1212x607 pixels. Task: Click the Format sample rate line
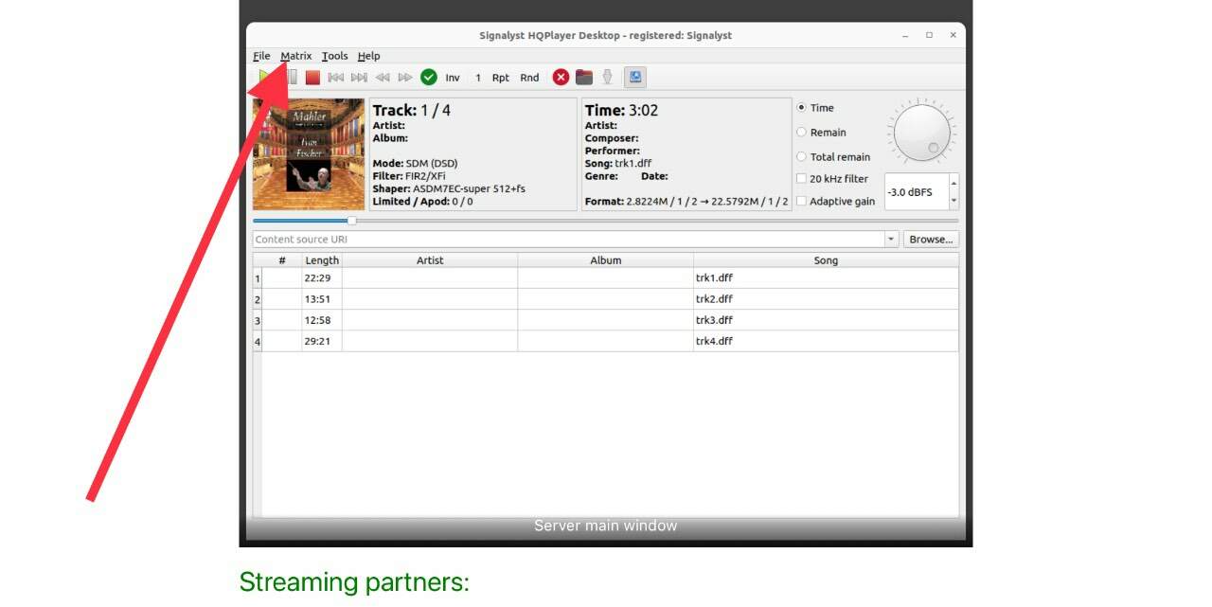point(686,201)
